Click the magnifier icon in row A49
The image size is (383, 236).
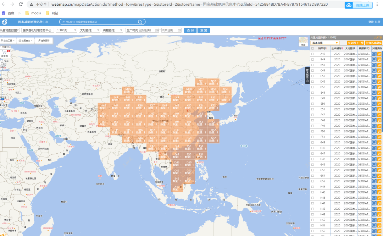coord(374,54)
